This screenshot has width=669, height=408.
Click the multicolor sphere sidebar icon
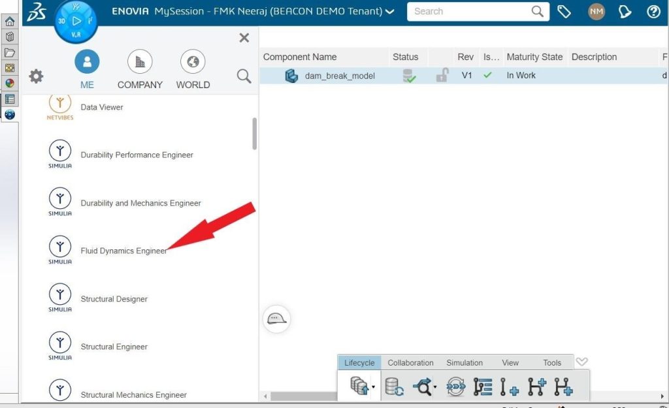tap(9, 83)
